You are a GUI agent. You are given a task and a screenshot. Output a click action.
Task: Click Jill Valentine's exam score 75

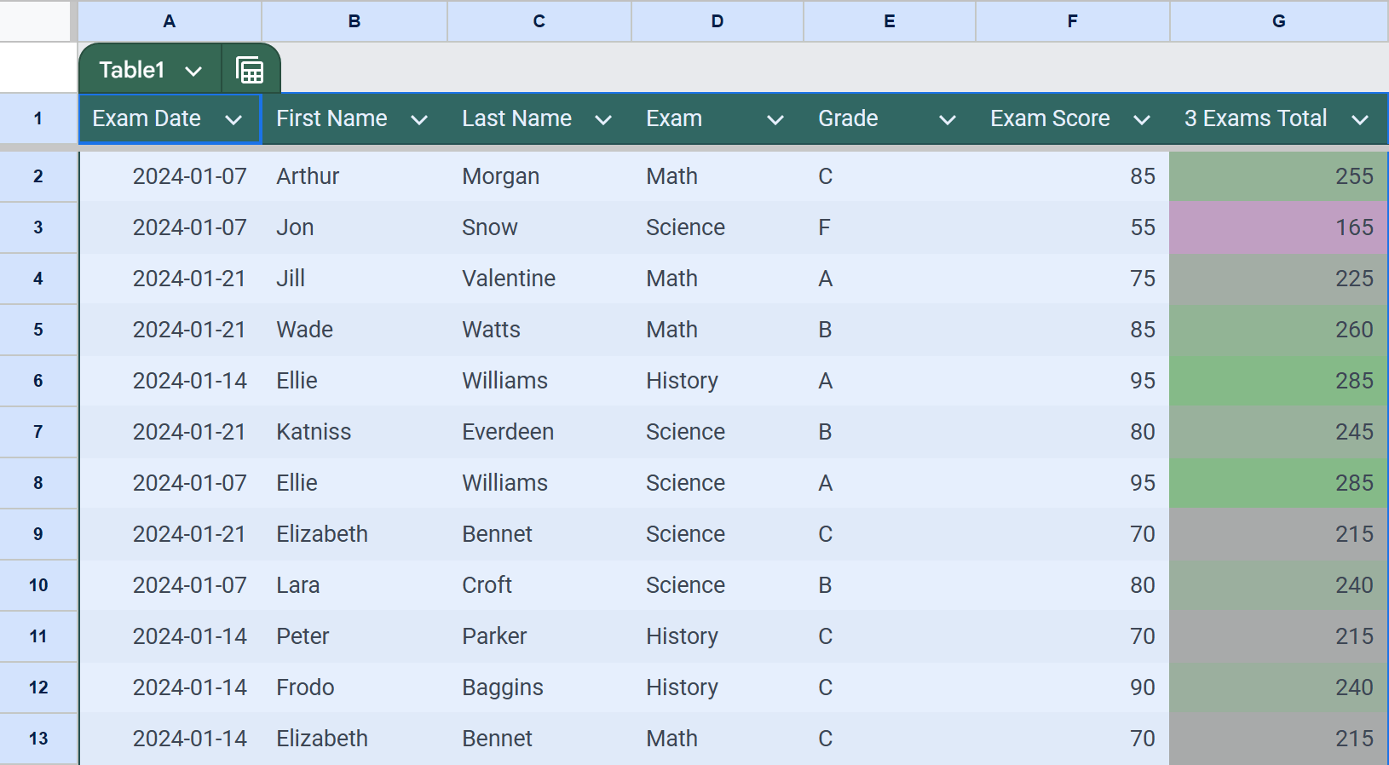1073,279
